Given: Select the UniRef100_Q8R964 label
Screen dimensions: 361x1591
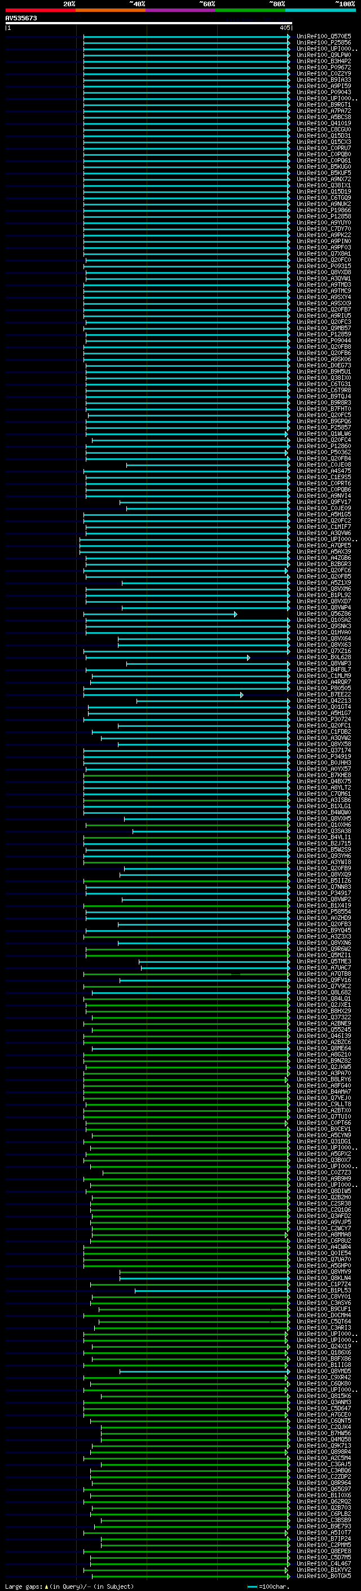Looking at the screenshot, I should click(x=324, y=1483).
